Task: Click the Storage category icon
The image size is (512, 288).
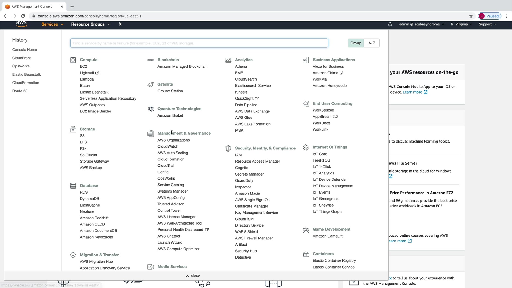Action: coord(73,129)
